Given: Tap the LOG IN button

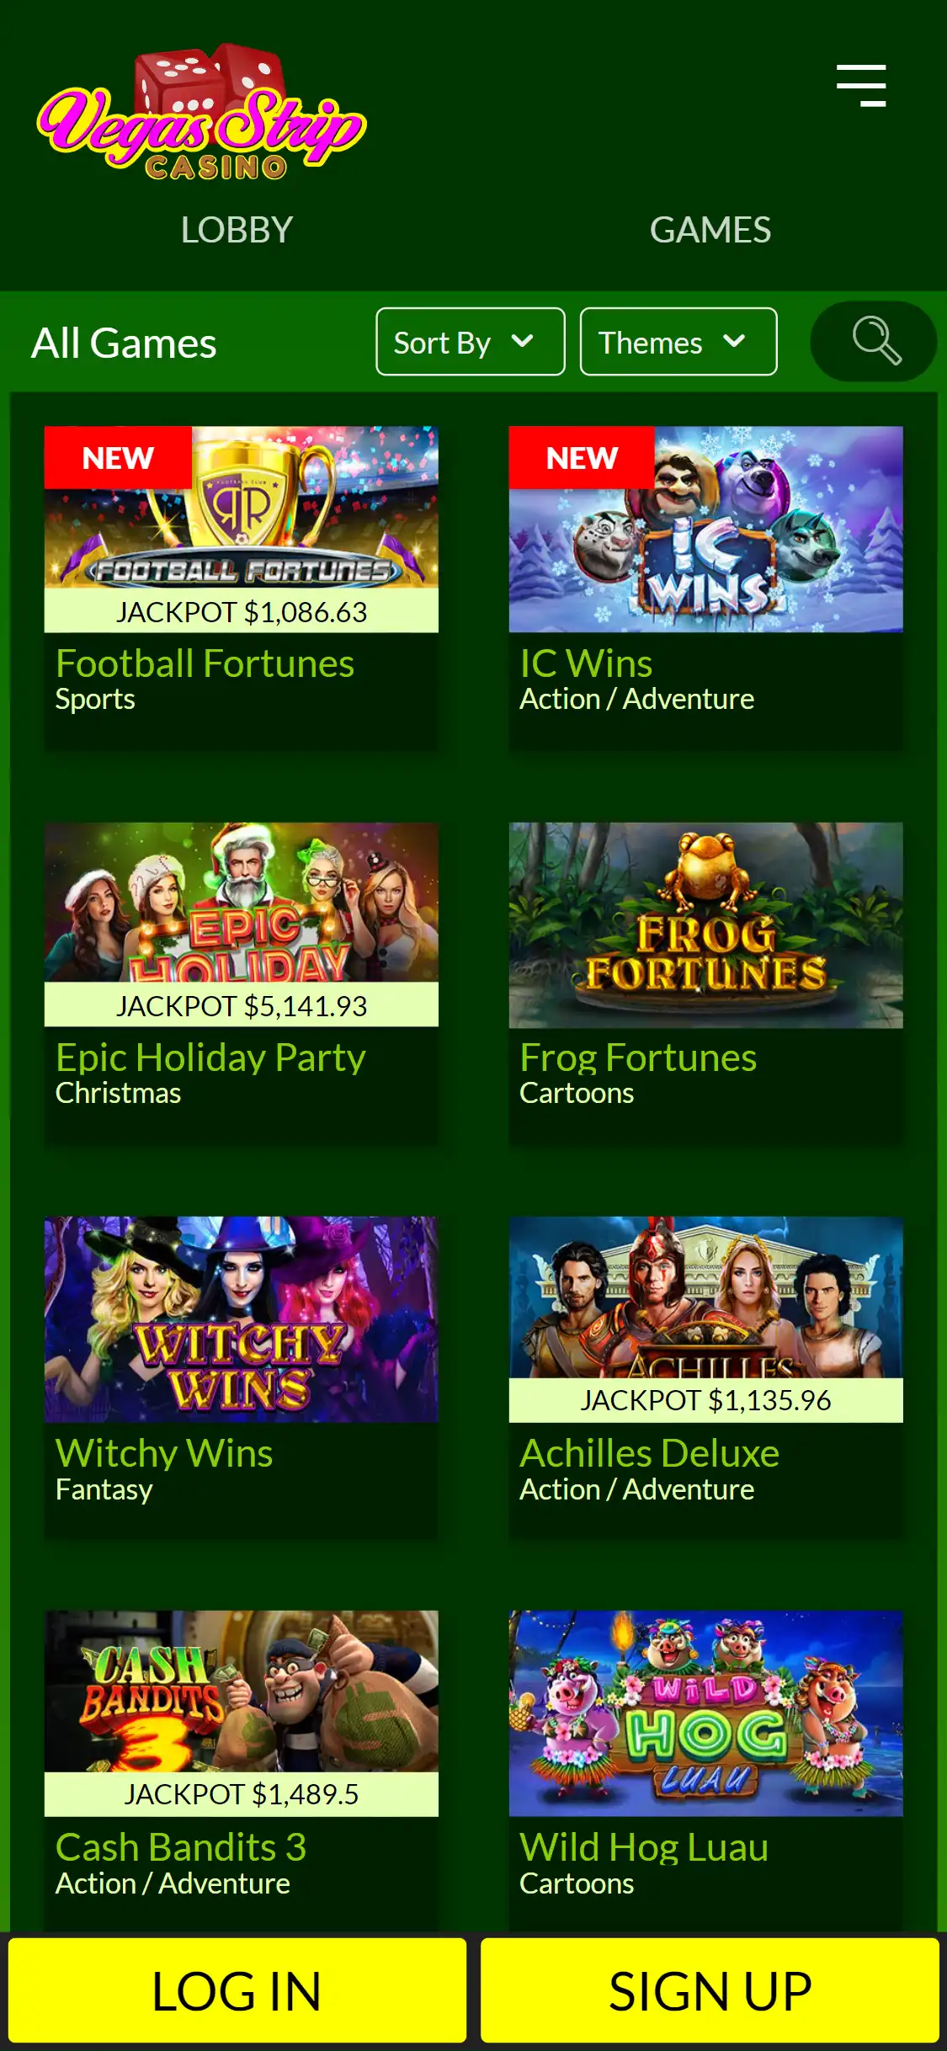Looking at the screenshot, I should point(237,1991).
